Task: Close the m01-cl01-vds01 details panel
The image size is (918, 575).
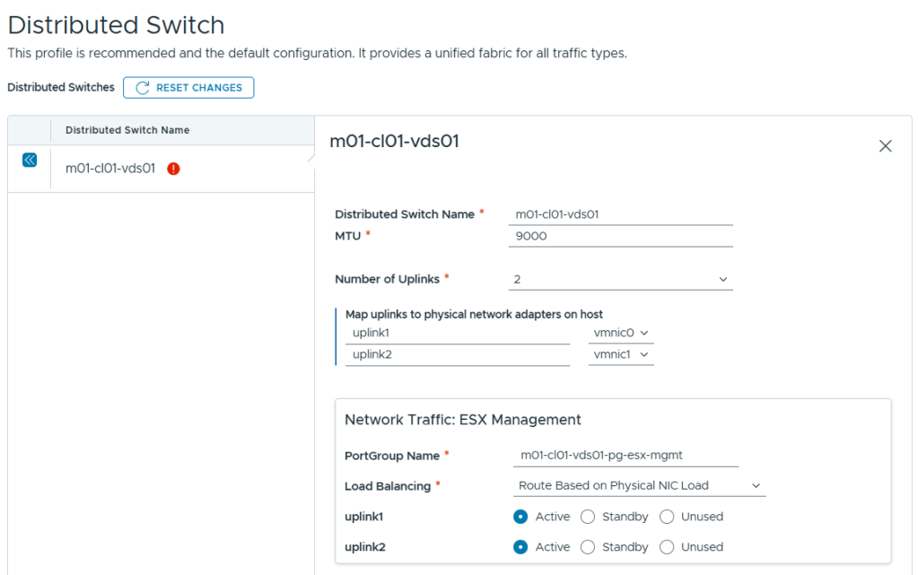Action: (885, 146)
